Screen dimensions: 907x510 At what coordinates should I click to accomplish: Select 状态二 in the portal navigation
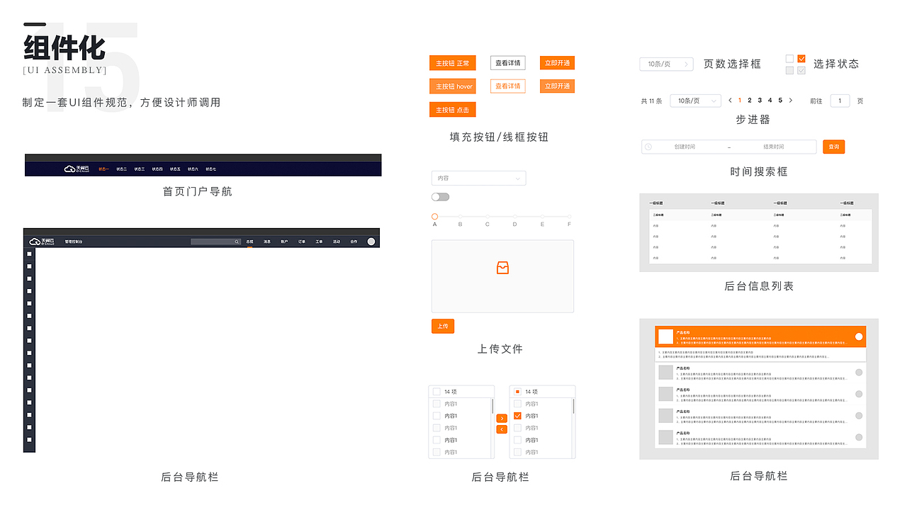(x=121, y=169)
